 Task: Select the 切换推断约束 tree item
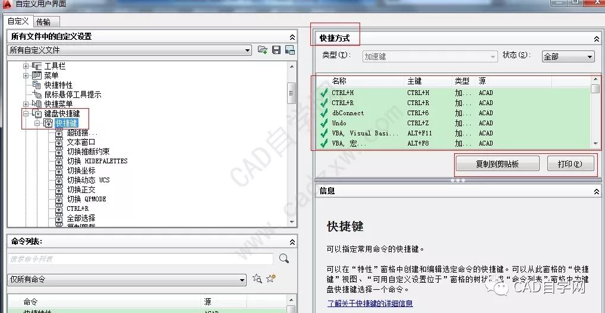[x=89, y=152]
